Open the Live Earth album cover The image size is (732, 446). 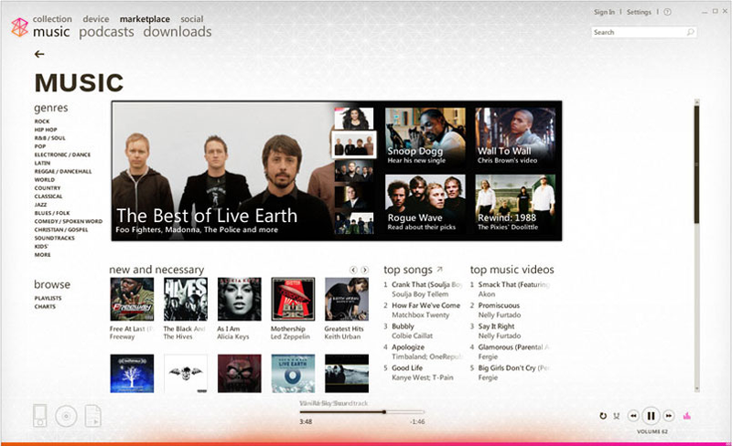pyautogui.click(x=293, y=373)
